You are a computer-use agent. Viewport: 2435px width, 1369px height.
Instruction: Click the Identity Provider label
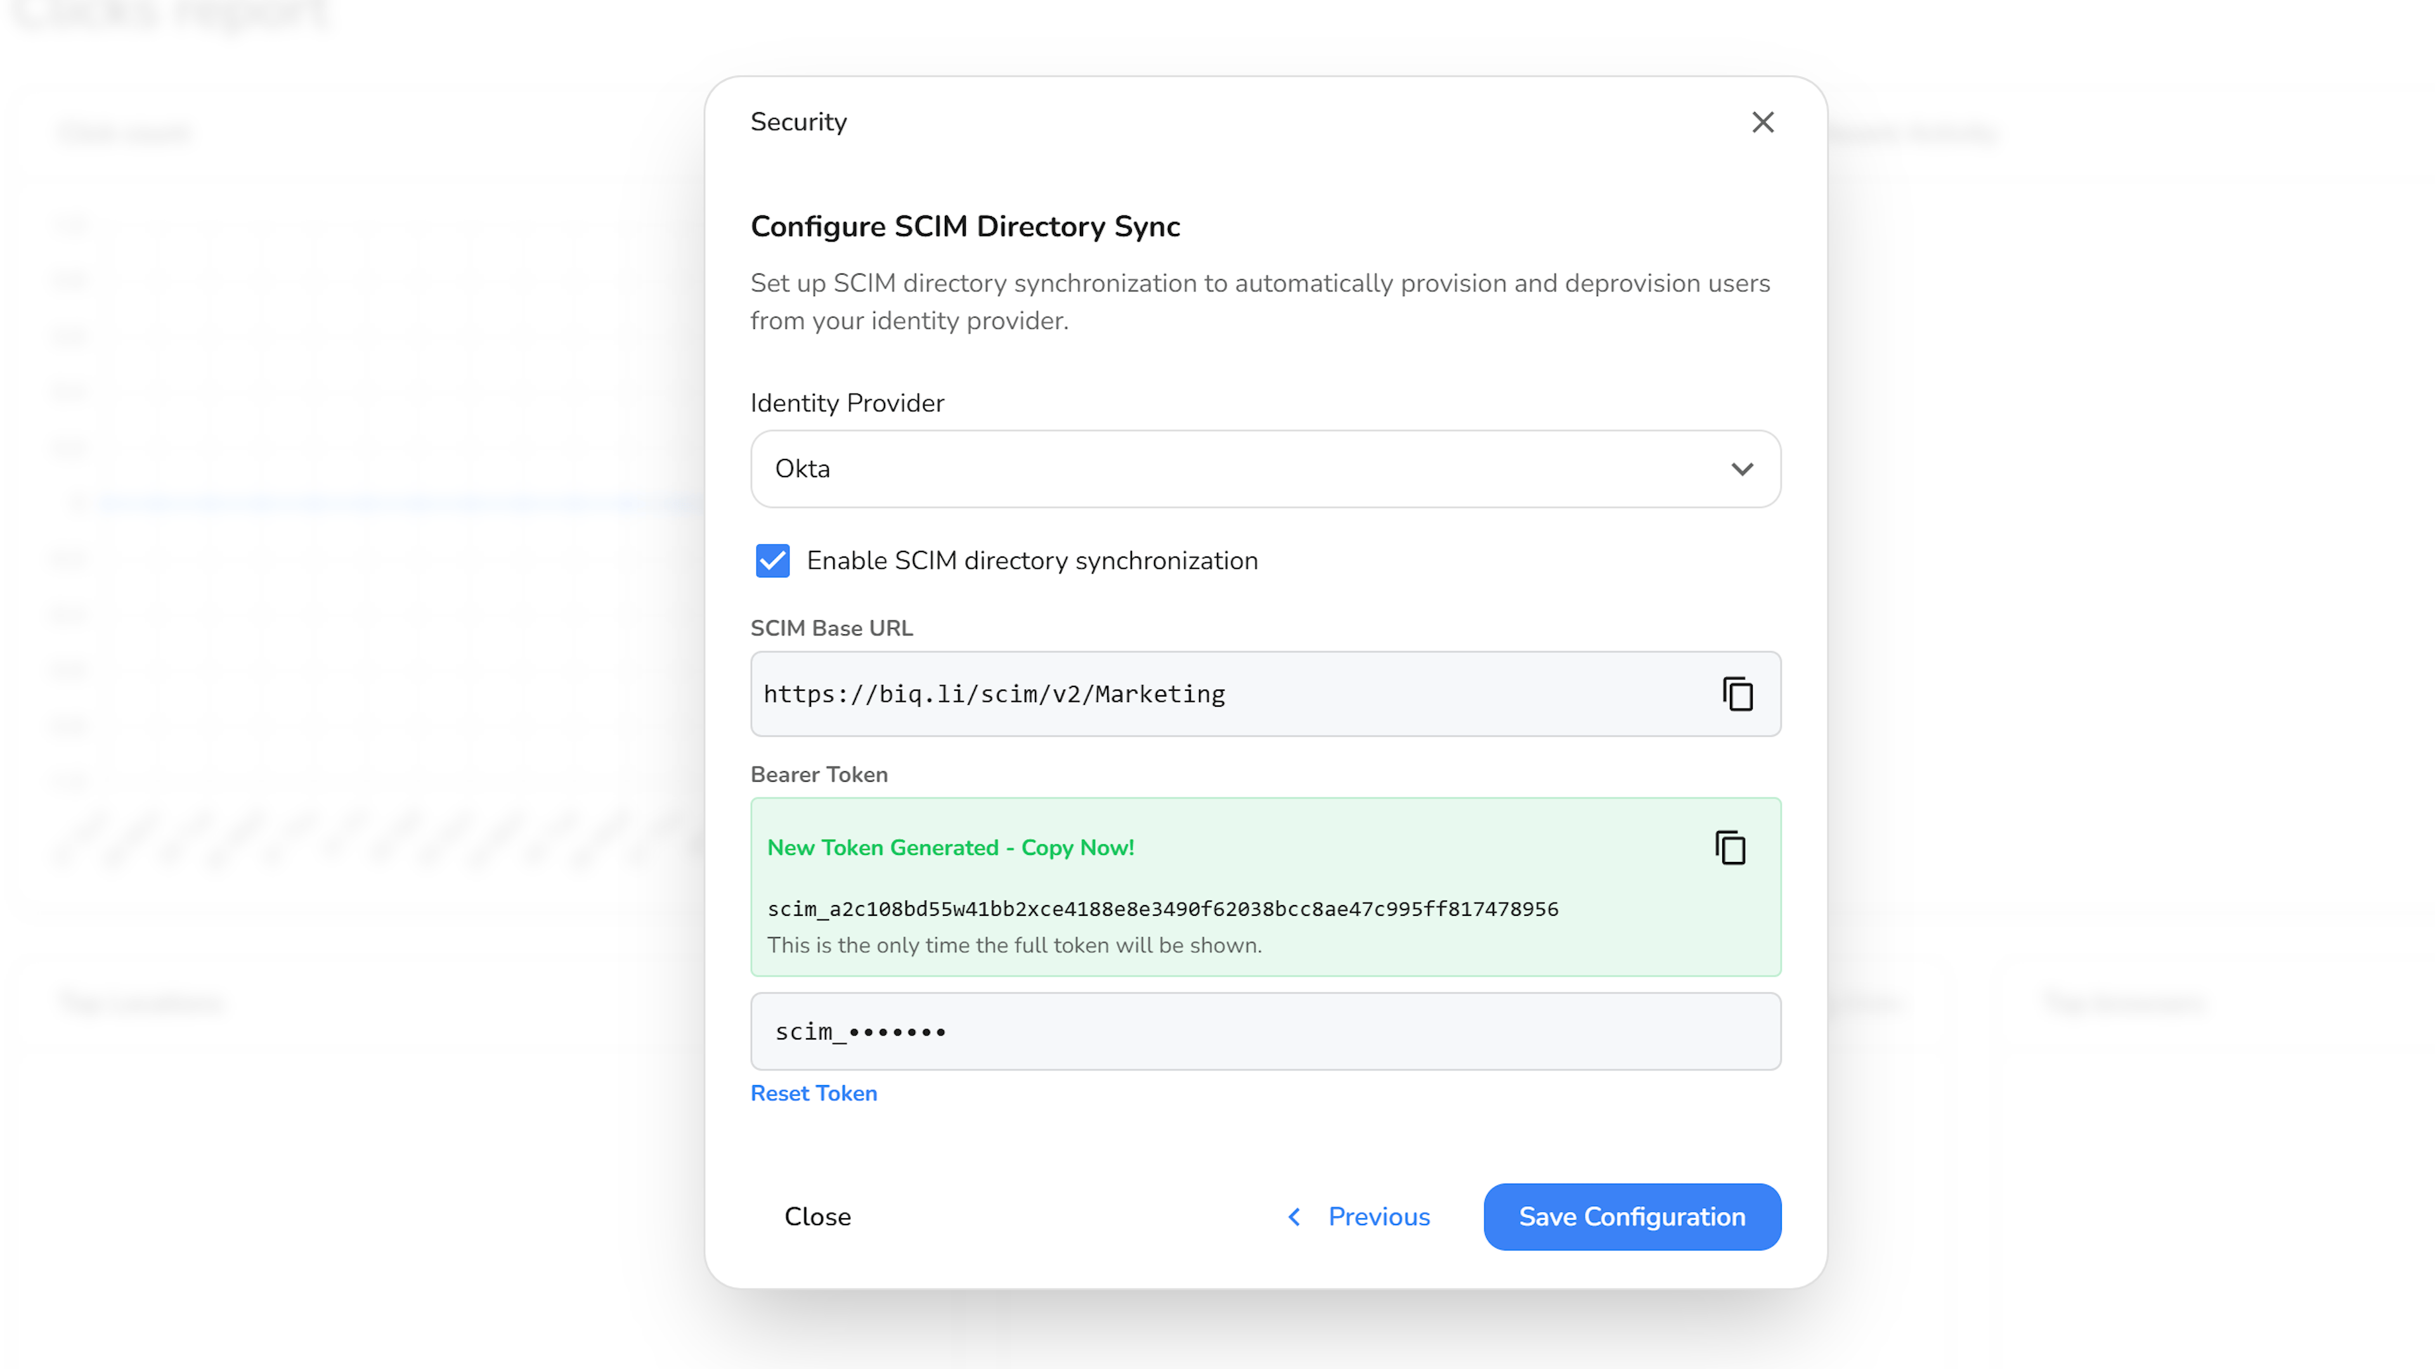coord(847,404)
